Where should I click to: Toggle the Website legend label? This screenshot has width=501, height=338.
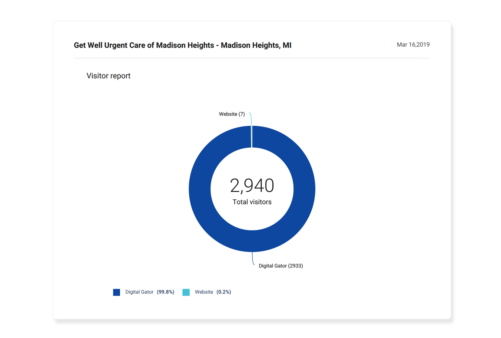point(204,292)
